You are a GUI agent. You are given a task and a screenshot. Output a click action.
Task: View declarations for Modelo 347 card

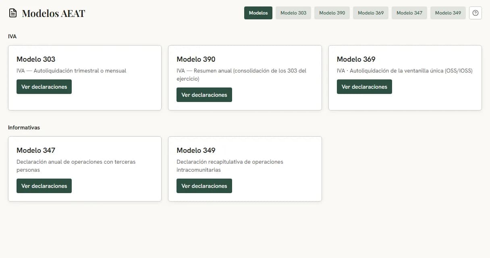tap(44, 186)
